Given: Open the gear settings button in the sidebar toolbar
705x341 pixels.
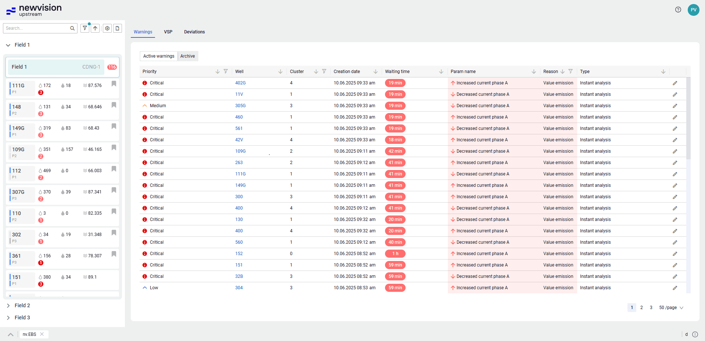Looking at the screenshot, I should (107, 28).
